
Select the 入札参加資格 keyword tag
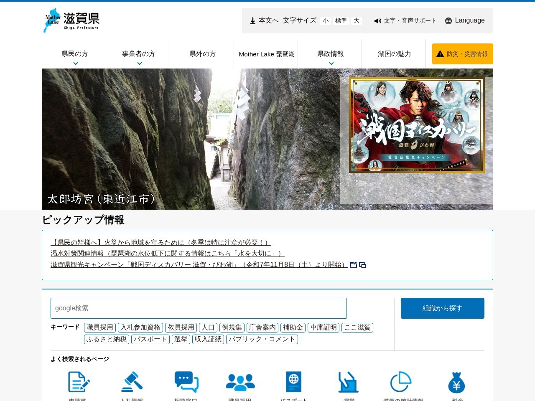(140, 327)
